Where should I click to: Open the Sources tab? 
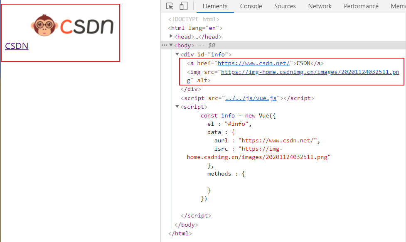point(285,6)
